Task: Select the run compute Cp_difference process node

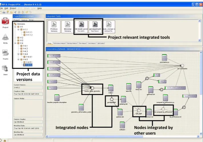Action: pyautogui.click(x=163, y=109)
